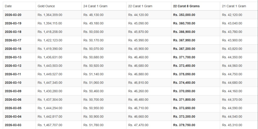Click the 22 Carat 8 Grams header
The image size is (258, 129).
(x=186, y=6)
